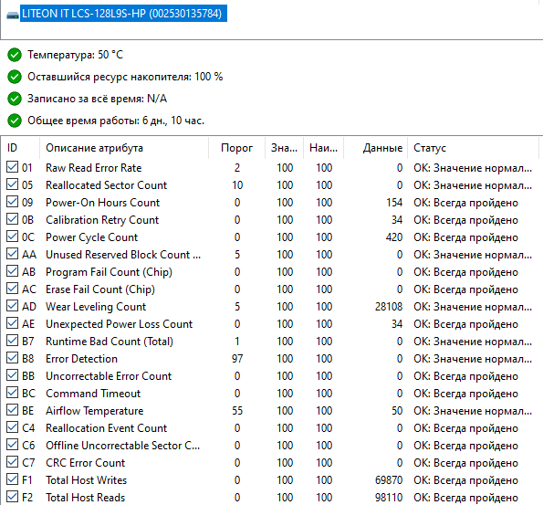Click the green status icon for Общее время работы
This screenshot has width=543, height=505.
15,121
